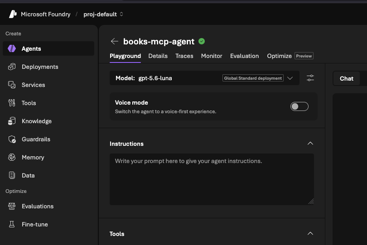367x245 pixels.
Task: Open Evaluations under Optimize
Action: coord(48,206)
